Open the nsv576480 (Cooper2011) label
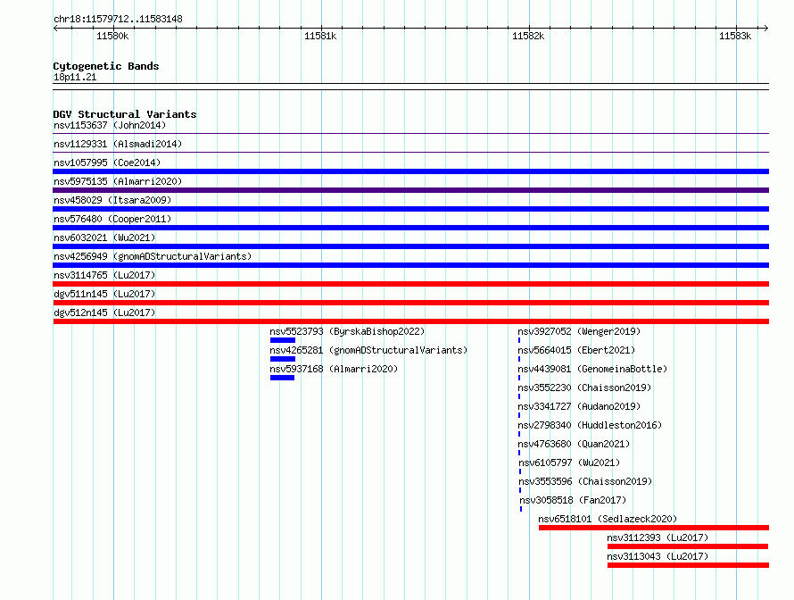Screen dimensions: 794x600 (112, 219)
